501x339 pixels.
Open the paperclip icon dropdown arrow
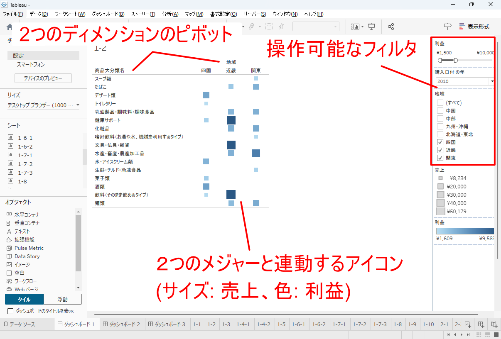click(260, 27)
